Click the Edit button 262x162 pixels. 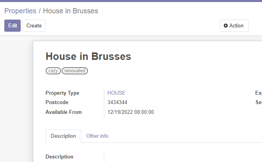point(12,26)
